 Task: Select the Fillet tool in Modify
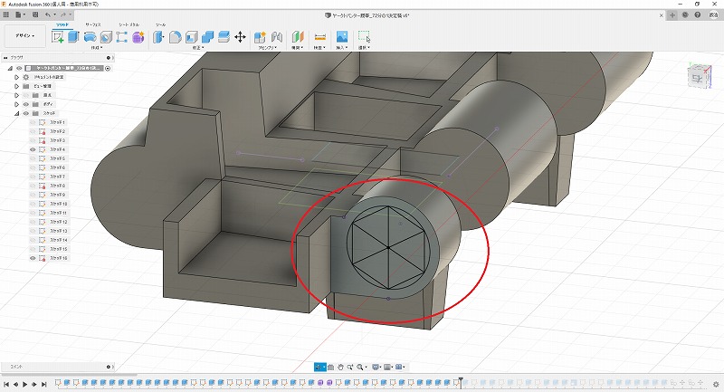click(175, 36)
